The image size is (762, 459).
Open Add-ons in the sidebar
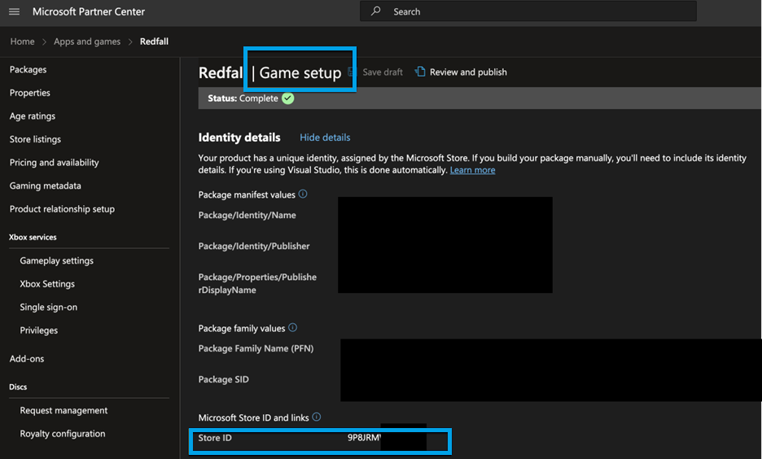(x=27, y=358)
